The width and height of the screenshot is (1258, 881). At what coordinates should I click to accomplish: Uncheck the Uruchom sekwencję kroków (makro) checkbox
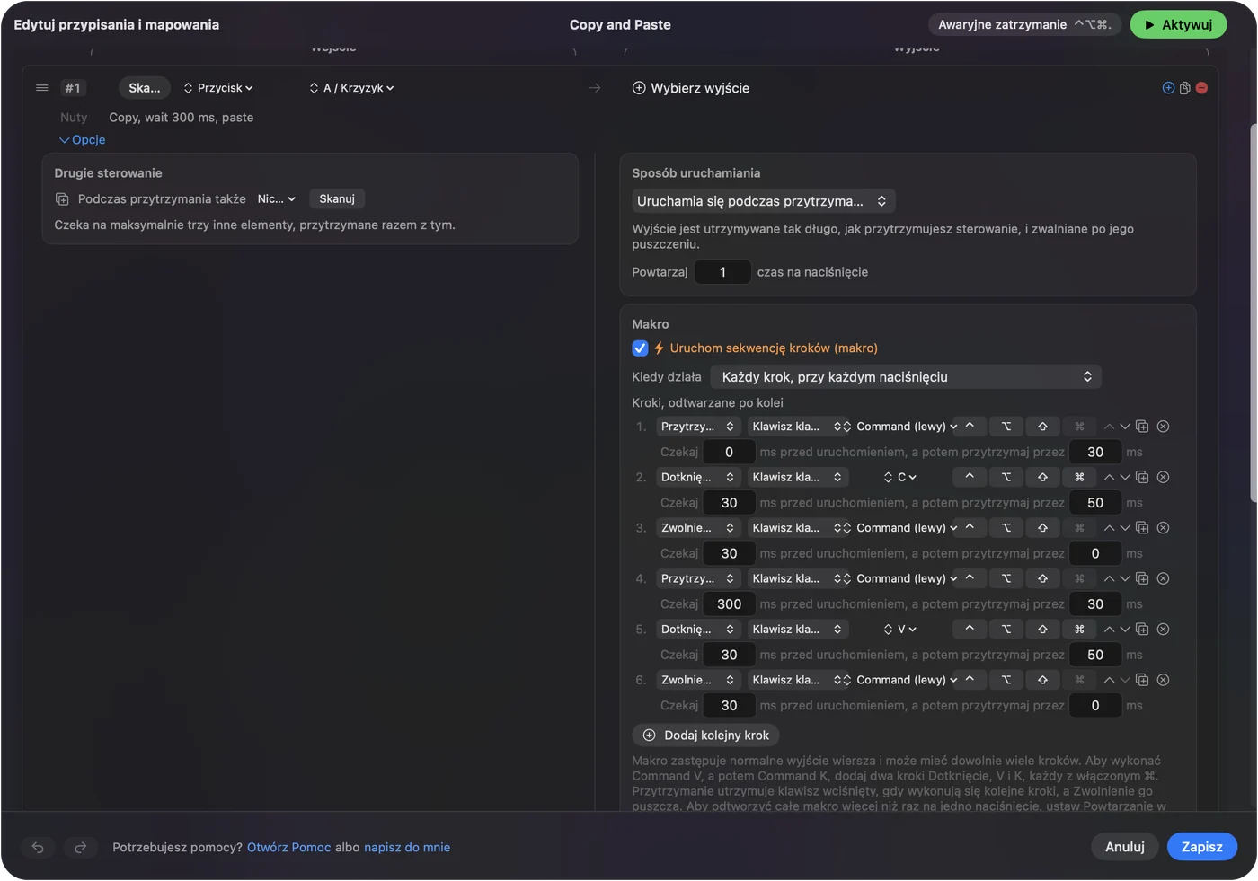click(640, 348)
